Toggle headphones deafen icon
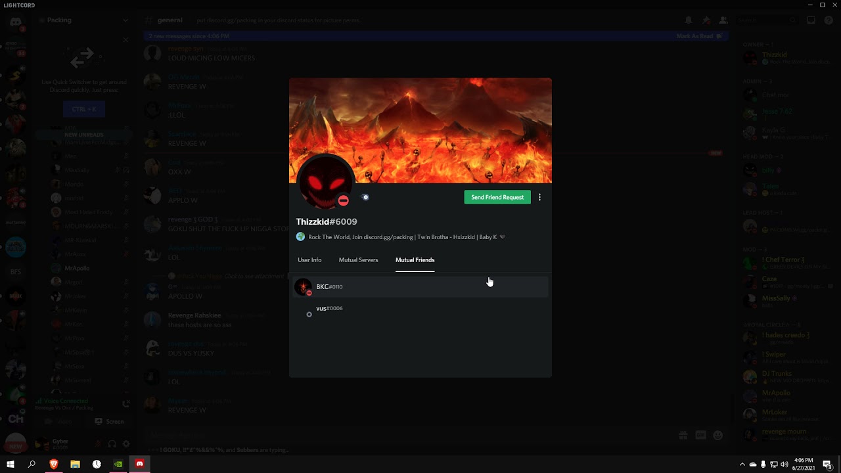Screen dimensions: 841x473 (112, 444)
